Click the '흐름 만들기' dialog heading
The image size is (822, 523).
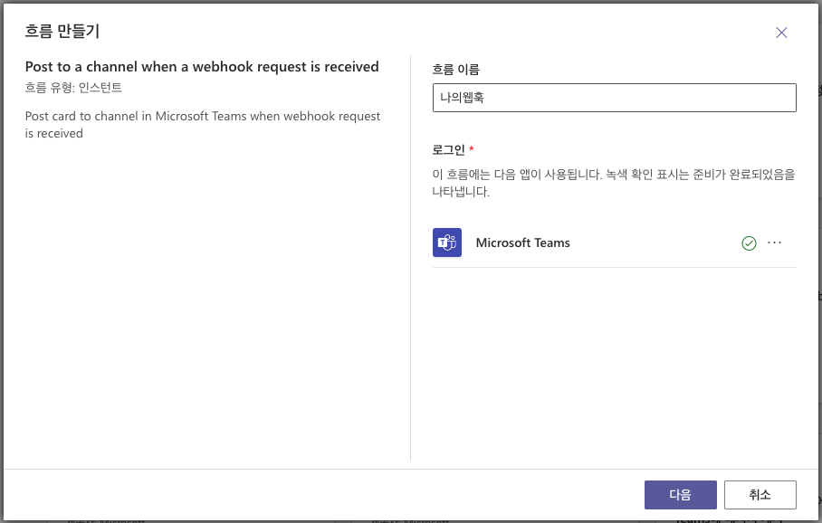pos(62,32)
